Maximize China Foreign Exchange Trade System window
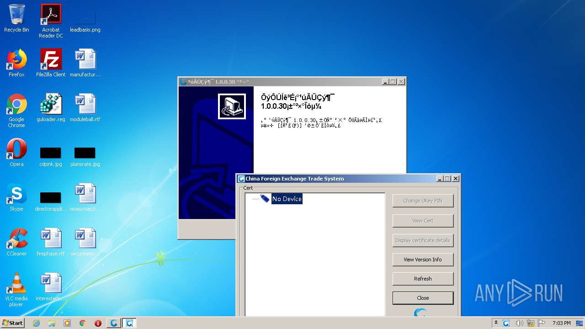This screenshot has height=329, width=585. pyautogui.click(x=447, y=179)
